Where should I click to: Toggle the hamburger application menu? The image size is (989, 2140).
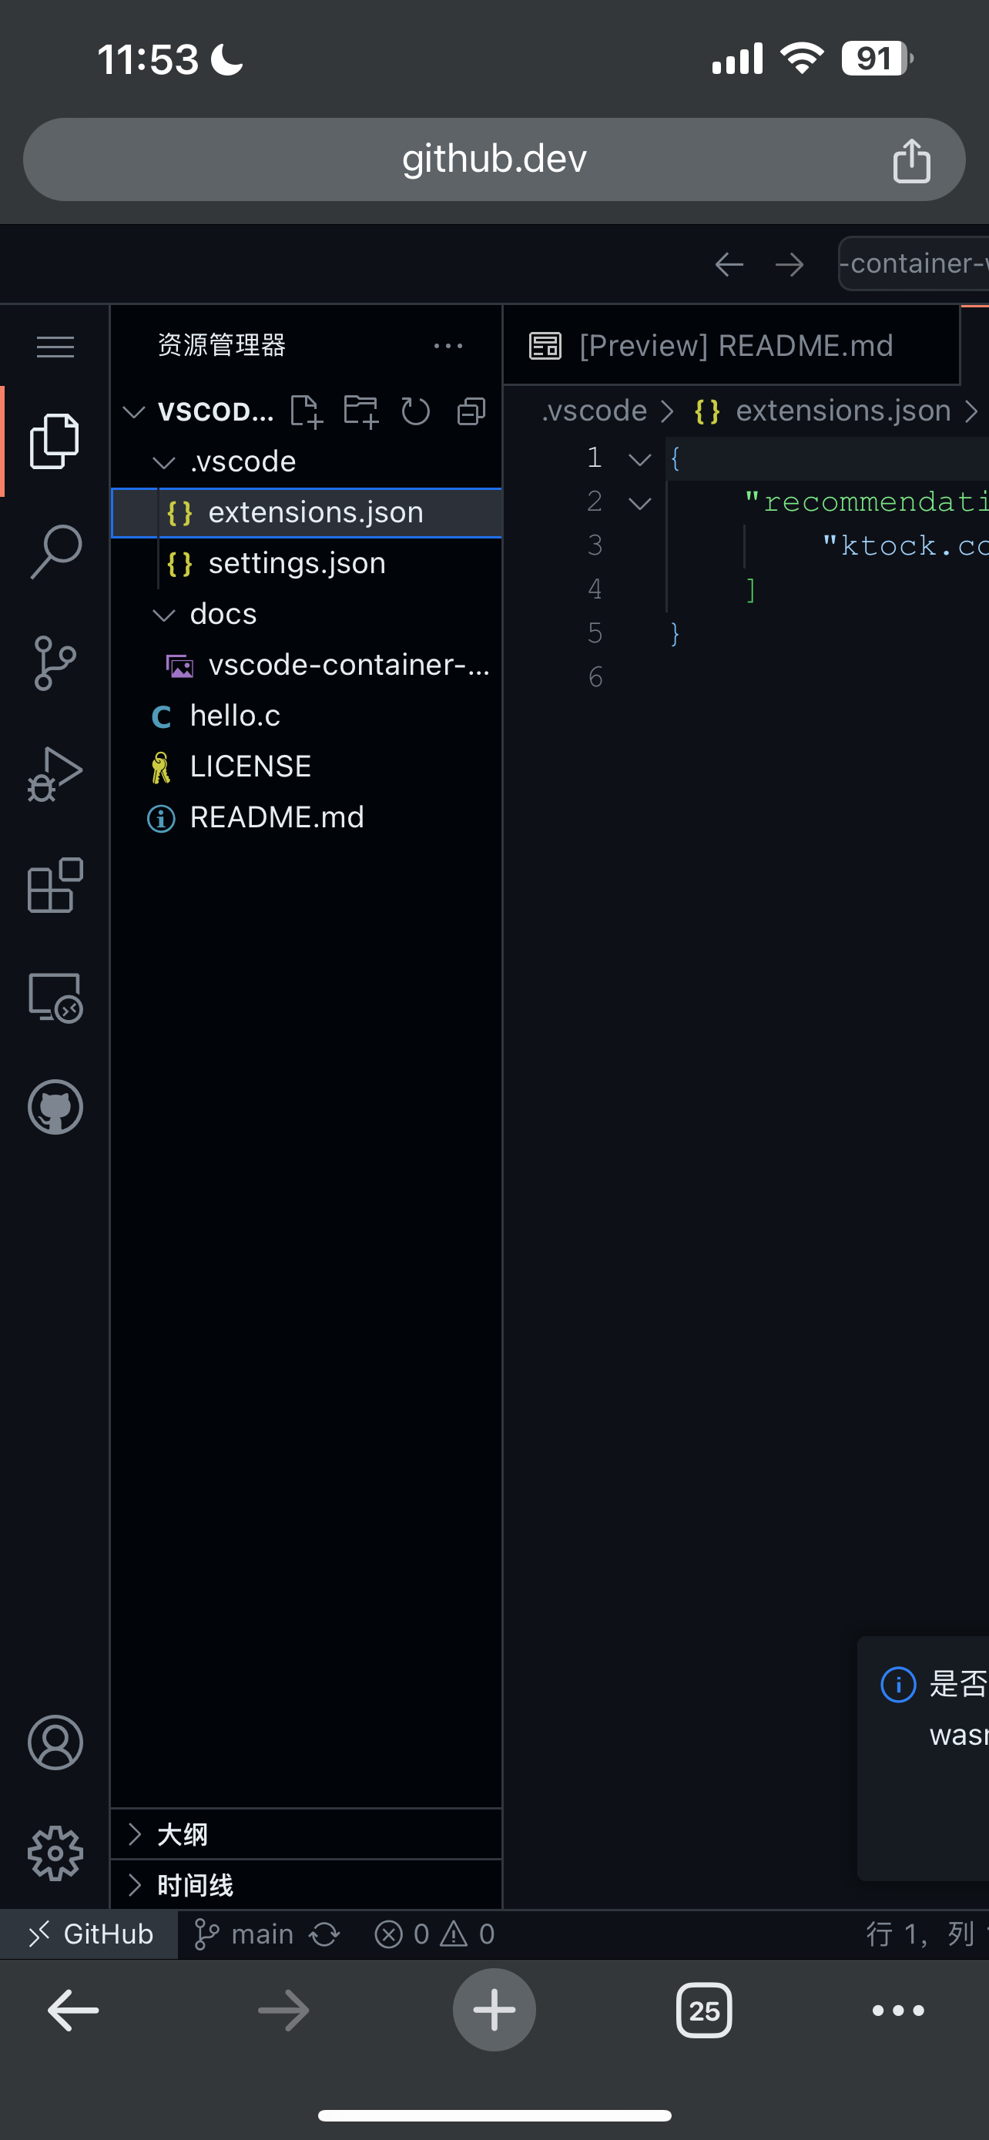point(55,346)
